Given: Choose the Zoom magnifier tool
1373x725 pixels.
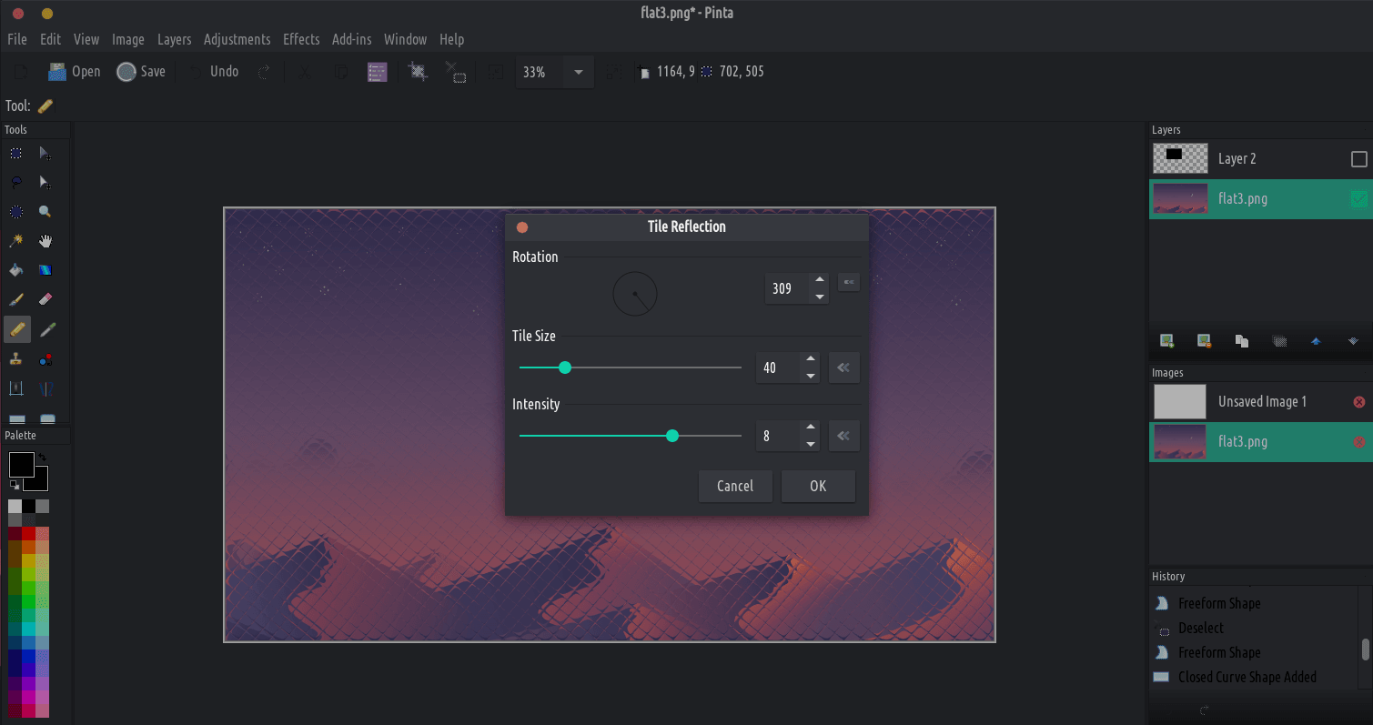Looking at the screenshot, I should coord(45,212).
